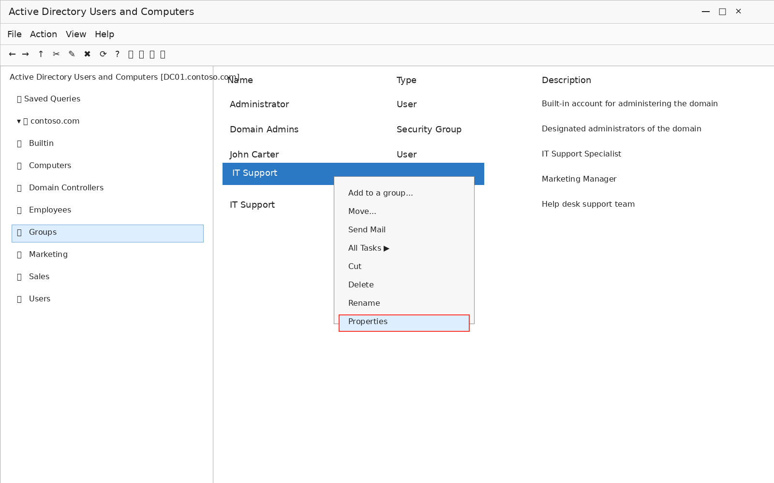This screenshot has width=774, height=483.
Task: Open the File menu
Action: [15, 34]
